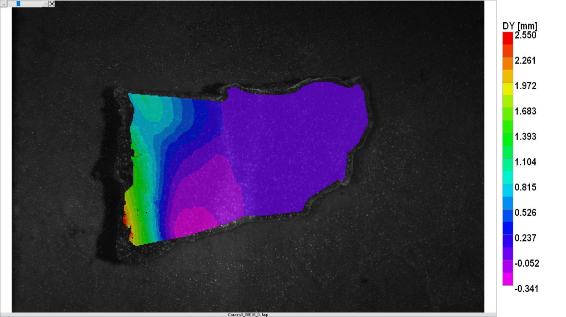The height and width of the screenshot is (317, 566).
Task: Select the 1.393 legend label
Action: (525, 136)
